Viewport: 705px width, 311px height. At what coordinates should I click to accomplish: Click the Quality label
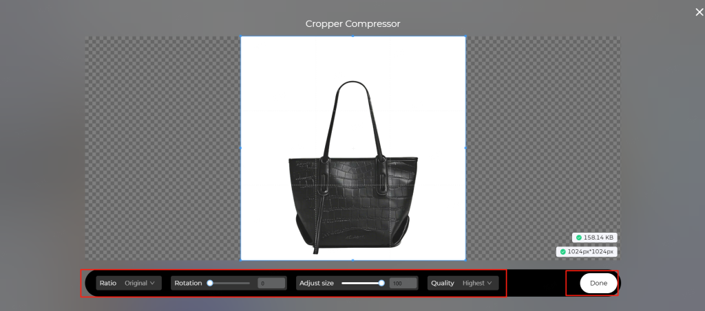point(443,284)
